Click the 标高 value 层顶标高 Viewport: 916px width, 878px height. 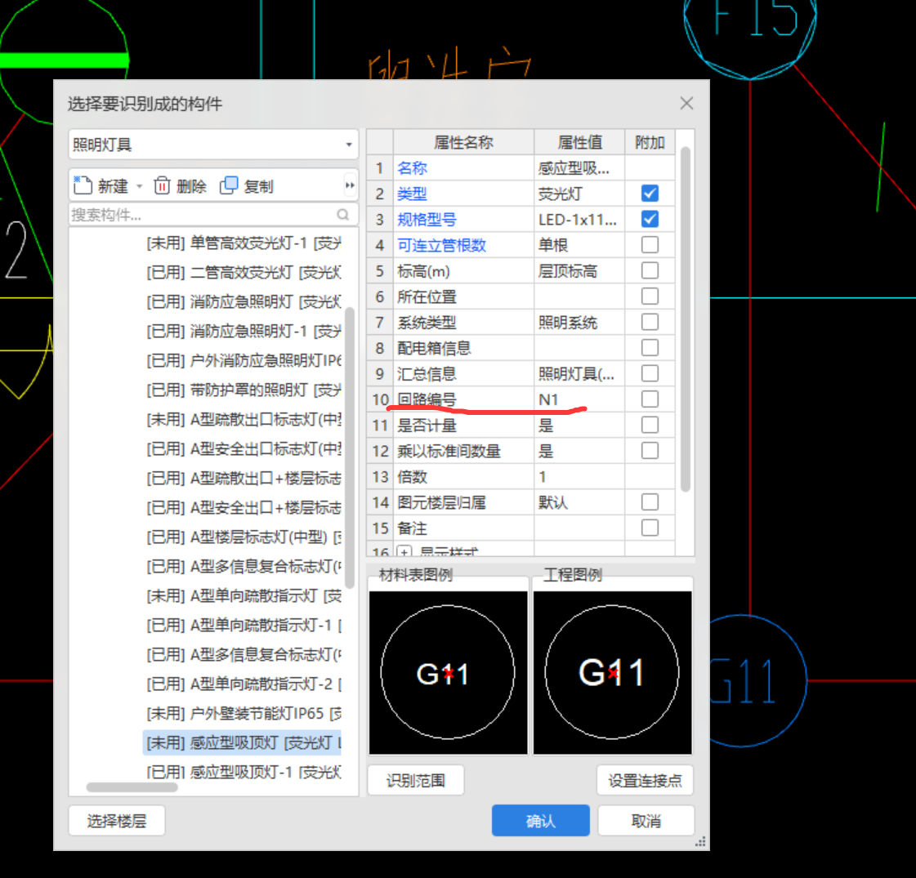[567, 271]
